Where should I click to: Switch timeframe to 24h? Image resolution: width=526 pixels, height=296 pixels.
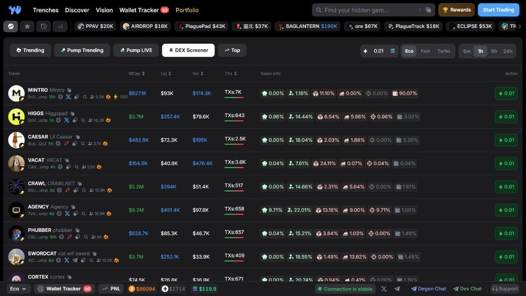click(508, 51)
